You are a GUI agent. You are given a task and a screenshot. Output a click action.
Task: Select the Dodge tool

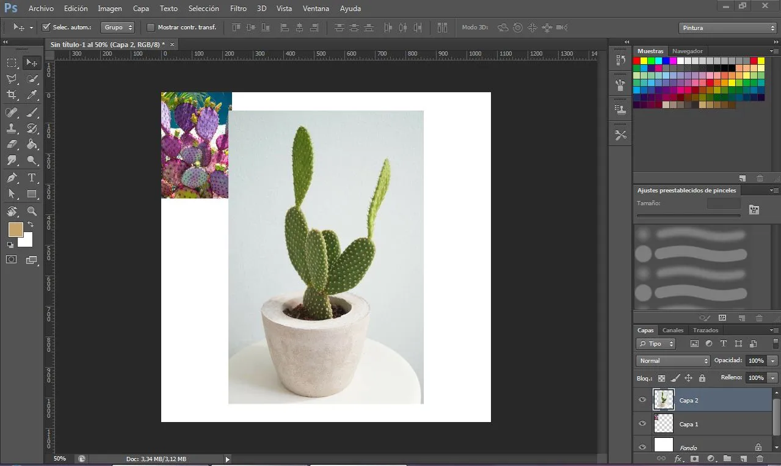coord(32,161)
